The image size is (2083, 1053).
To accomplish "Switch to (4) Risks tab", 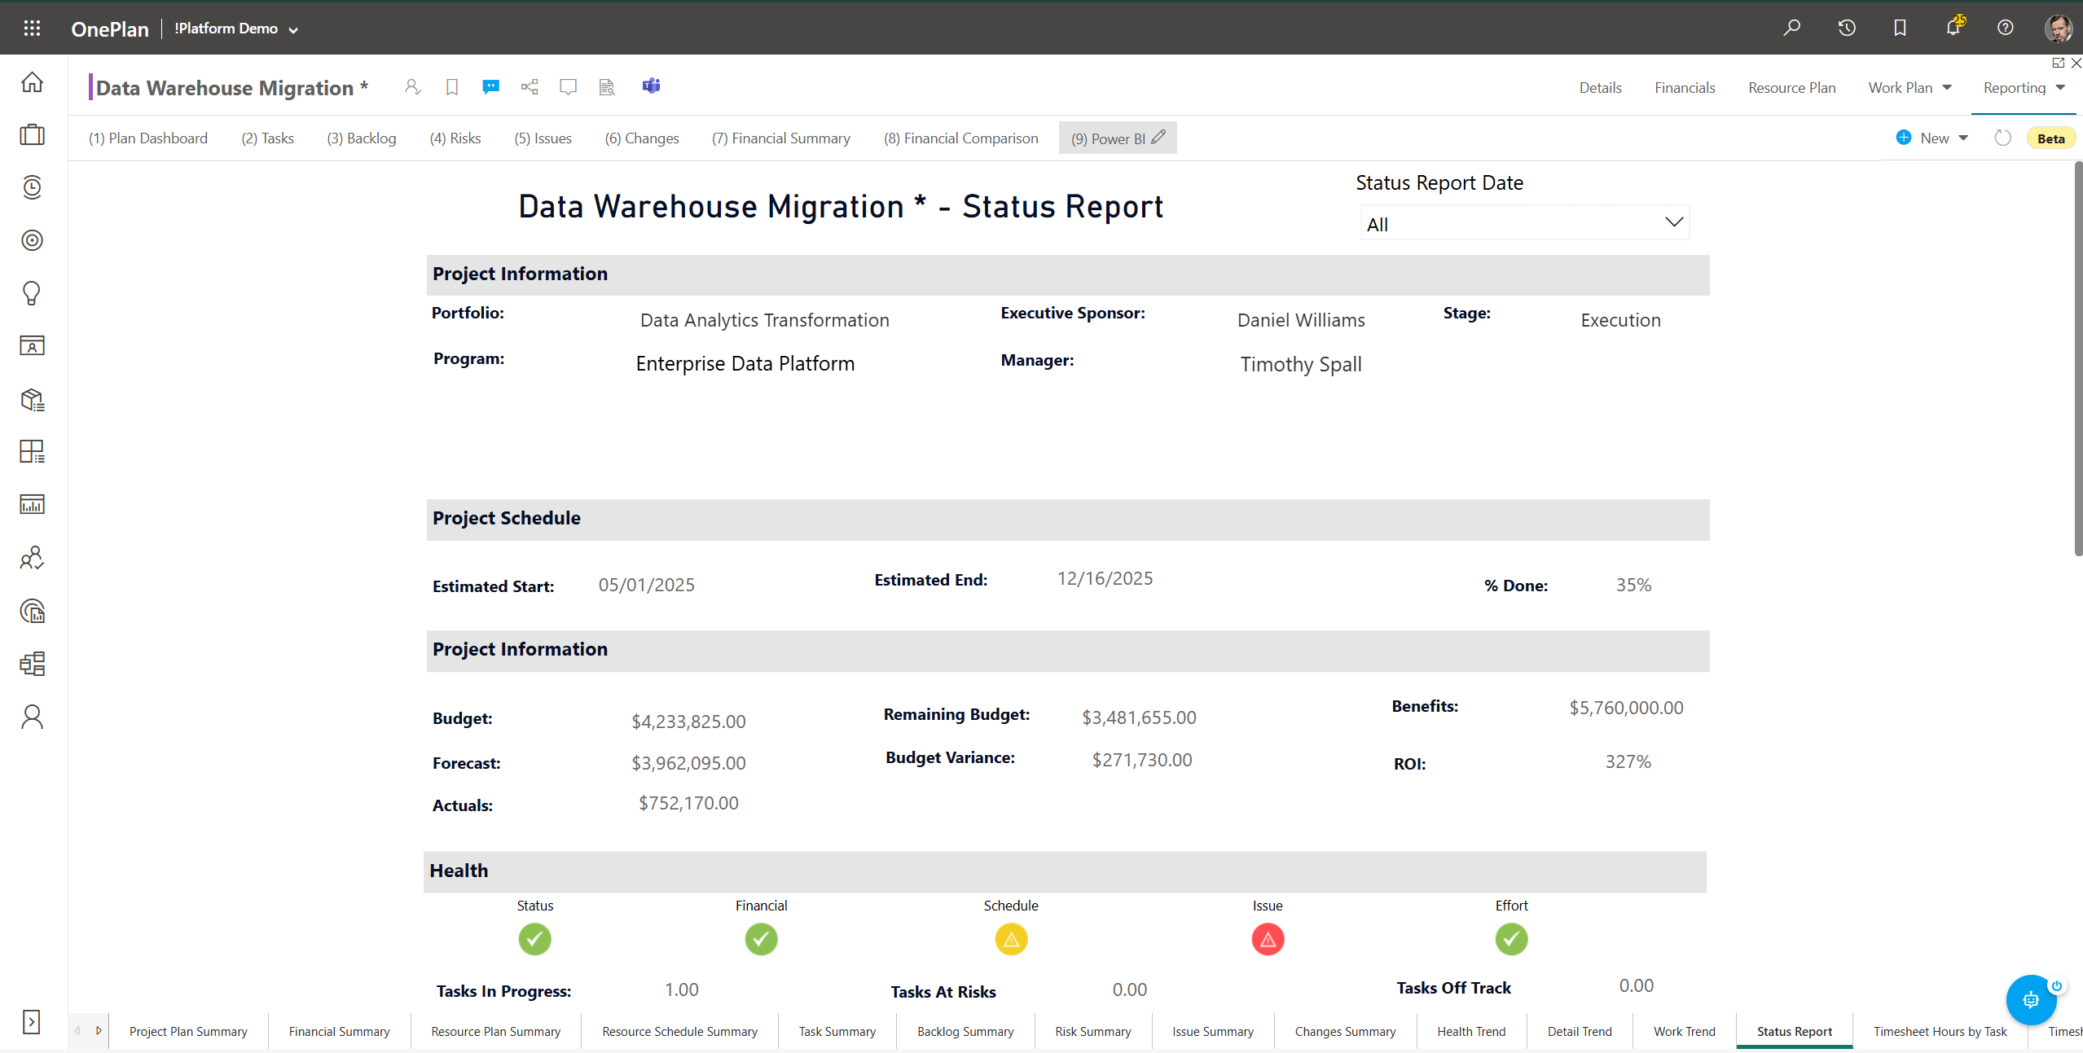I will tap(455, 138).
